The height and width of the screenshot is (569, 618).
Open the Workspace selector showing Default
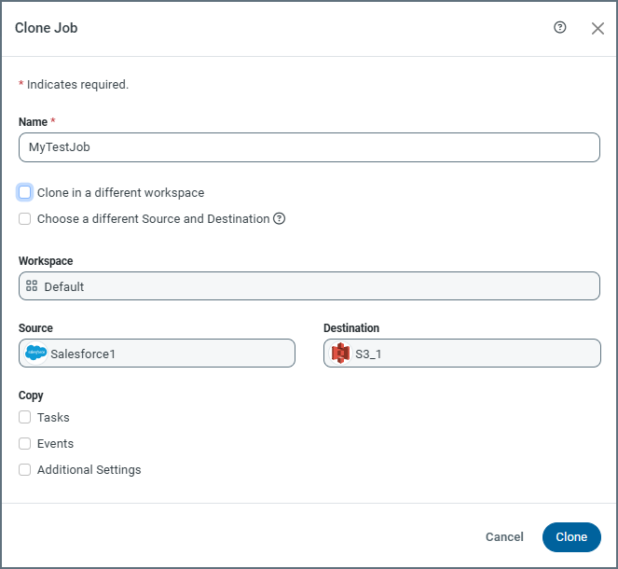[x=309, y=286]
